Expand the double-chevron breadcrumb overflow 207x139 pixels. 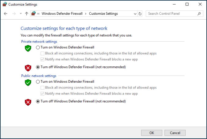[38, 13]
